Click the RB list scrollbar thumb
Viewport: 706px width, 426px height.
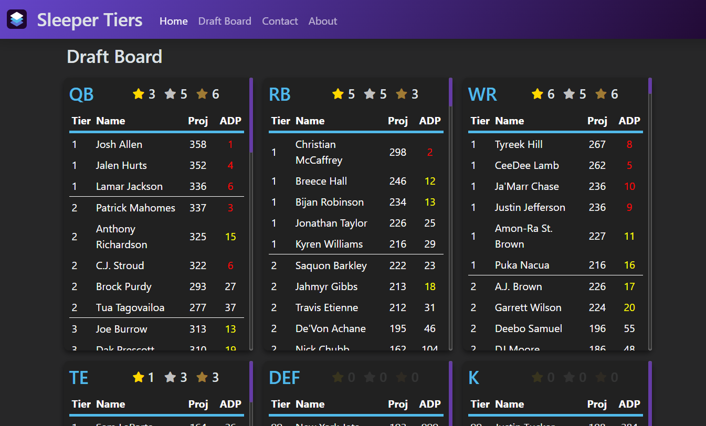(450, 92)
